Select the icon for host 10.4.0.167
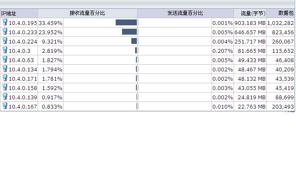This screenshot has height=169, width=296. (5, 106)
